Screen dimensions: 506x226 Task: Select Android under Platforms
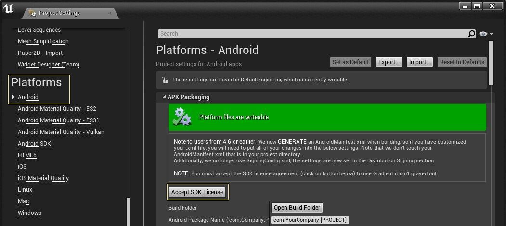(x=28, y=97)
